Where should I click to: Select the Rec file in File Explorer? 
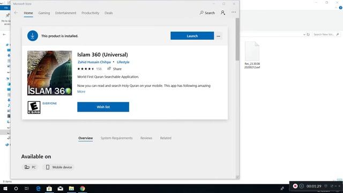[x=252, y=55]
